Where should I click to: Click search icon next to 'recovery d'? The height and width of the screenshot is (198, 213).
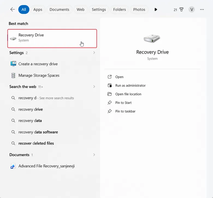coord(13,98)
